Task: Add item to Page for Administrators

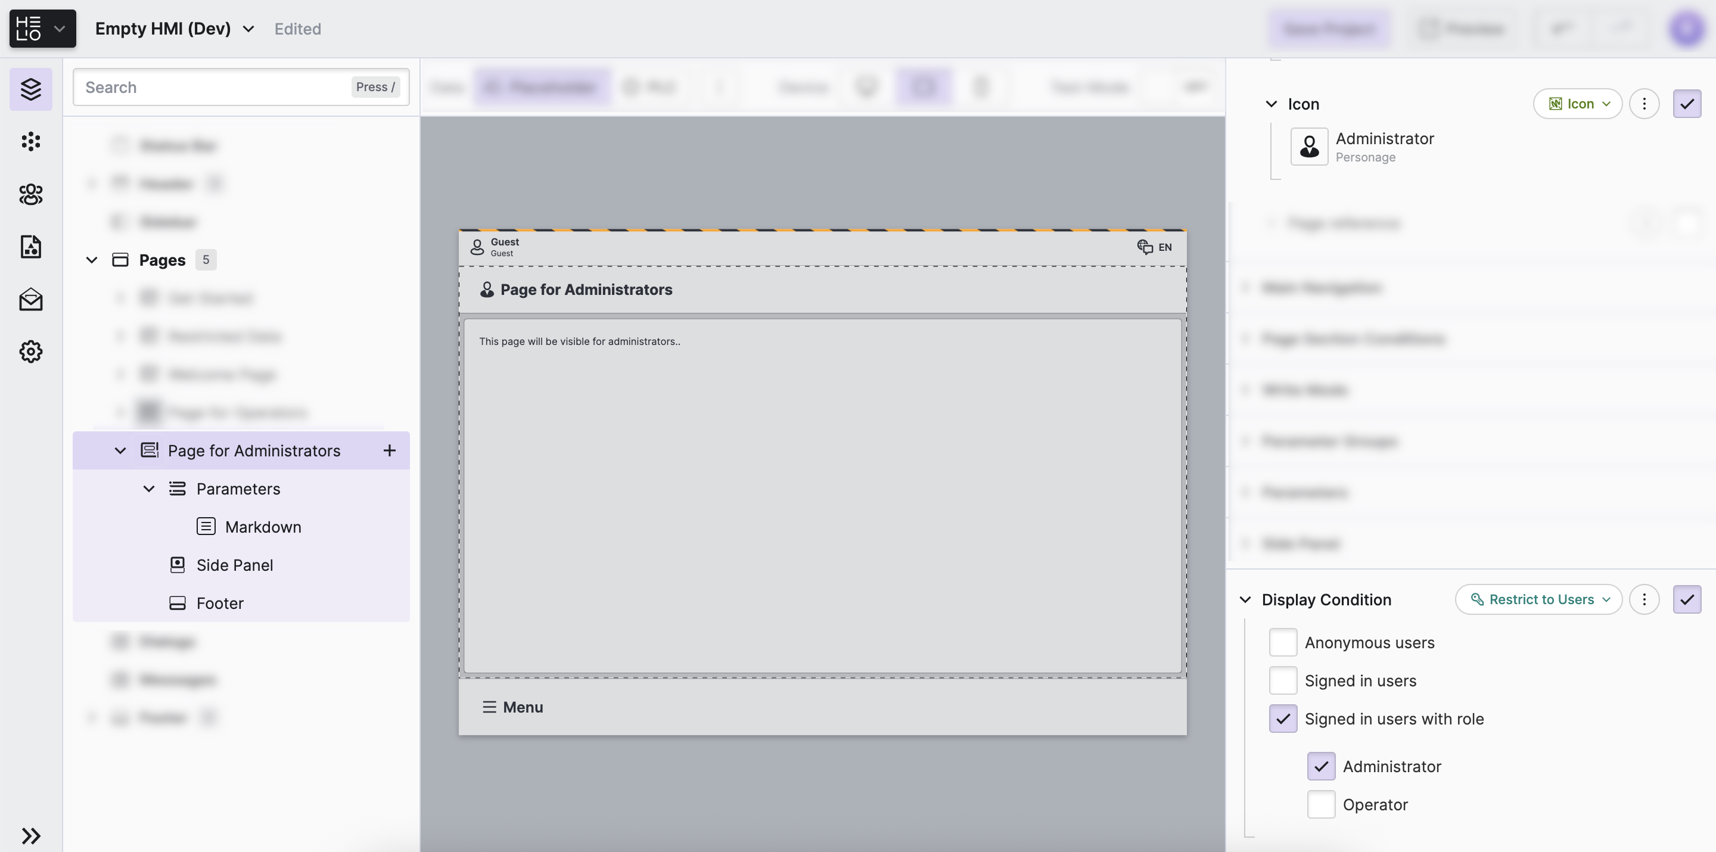Action: (389, 450)
